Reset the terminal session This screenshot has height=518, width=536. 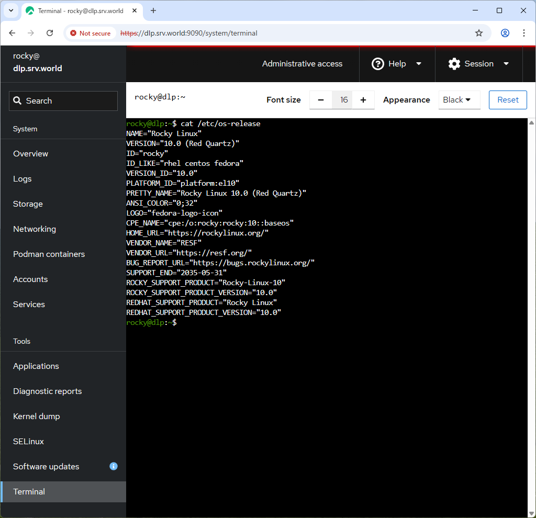pos(507,99)
